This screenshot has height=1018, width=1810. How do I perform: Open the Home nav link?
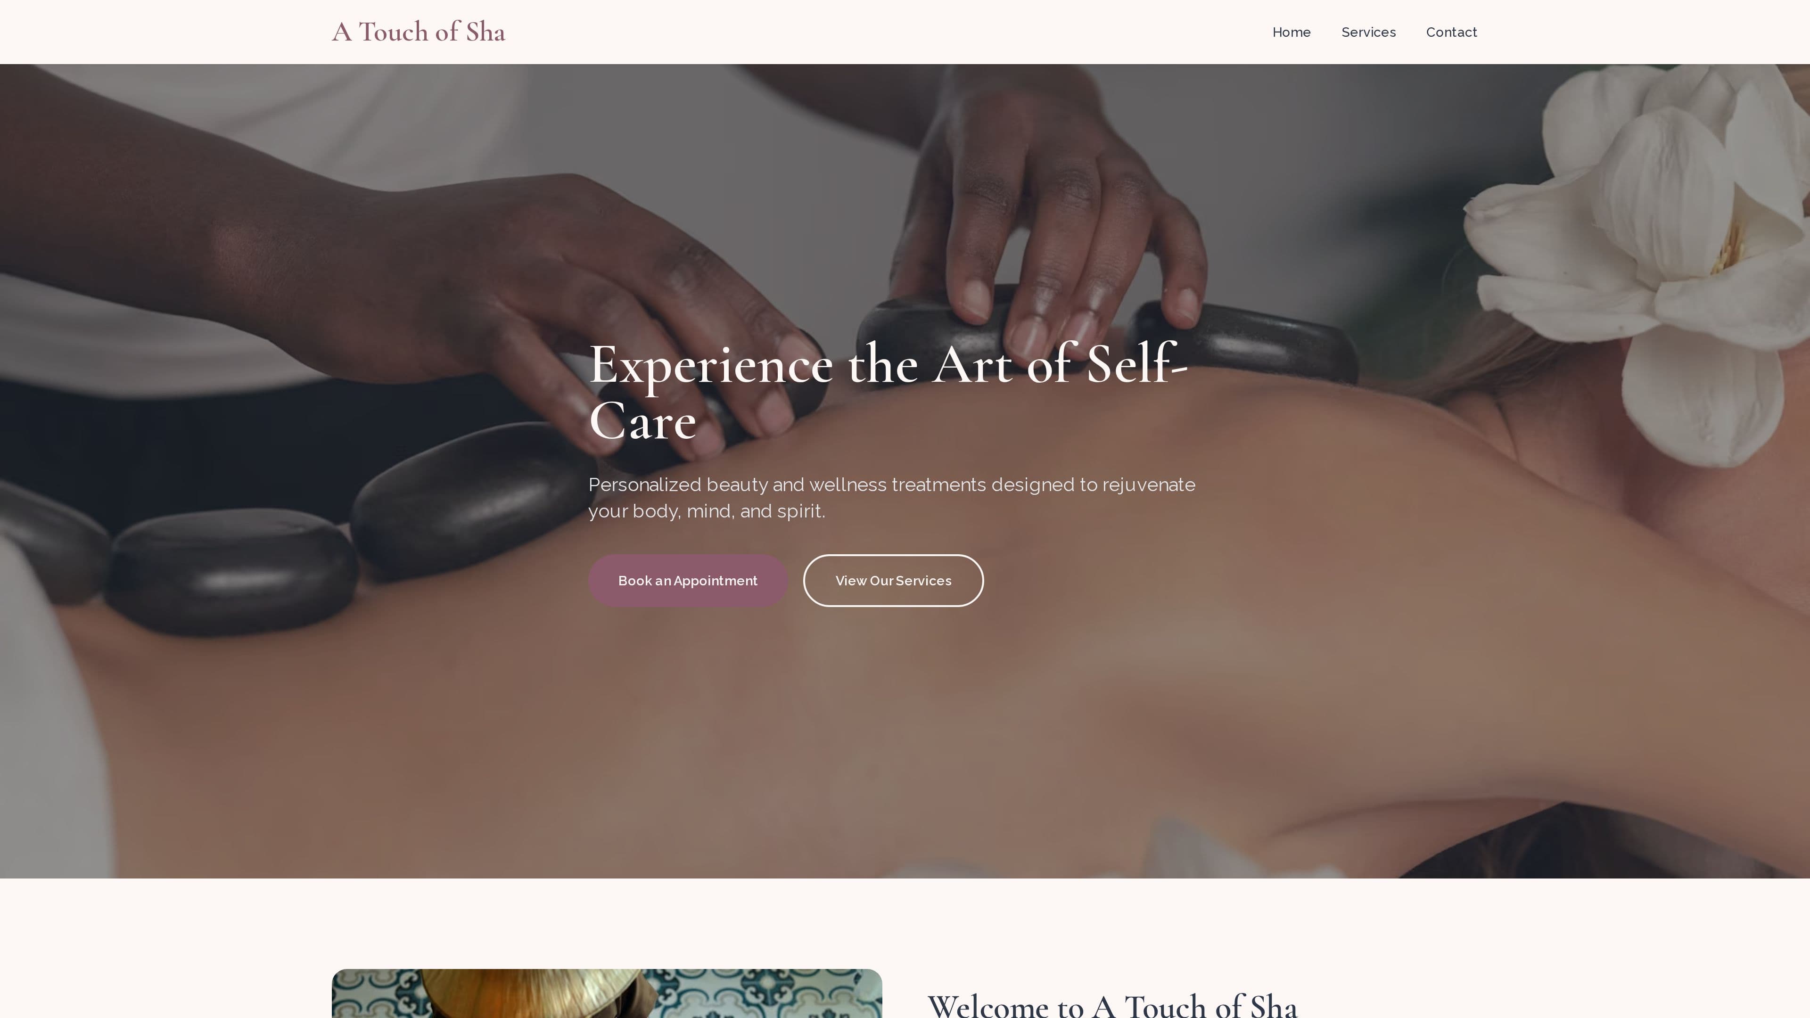tap(1292, 33)
